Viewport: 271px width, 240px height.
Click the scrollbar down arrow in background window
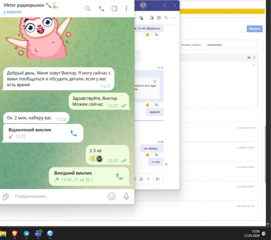tap(268, 224)
